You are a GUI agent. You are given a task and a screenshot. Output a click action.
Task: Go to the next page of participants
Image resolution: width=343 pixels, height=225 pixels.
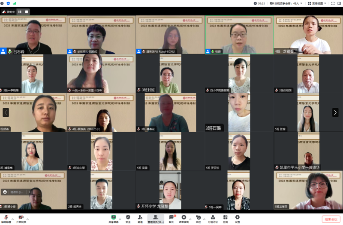[335, 112]
